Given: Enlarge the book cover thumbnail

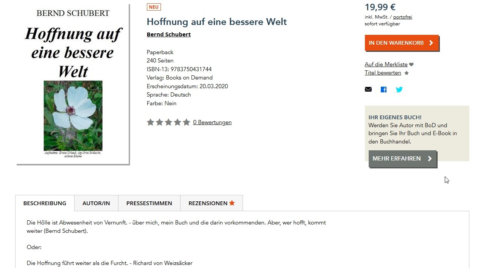Looking at the screenshot, I should [x=73, y=84].
